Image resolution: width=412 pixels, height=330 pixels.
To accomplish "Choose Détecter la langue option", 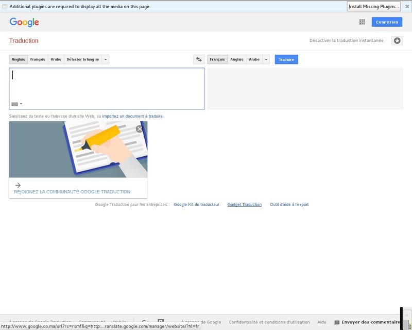I will click(83, 59).
